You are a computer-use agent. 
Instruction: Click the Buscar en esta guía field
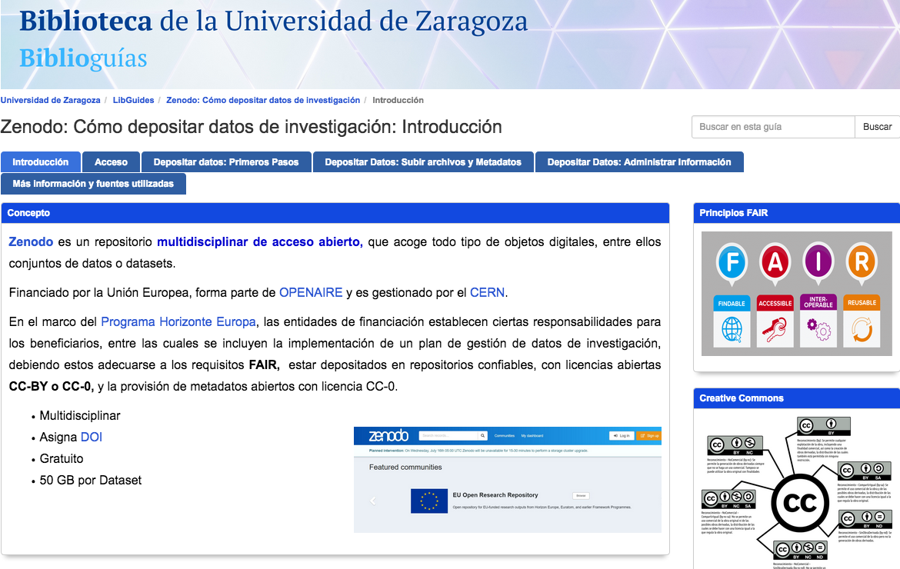tap(772, 127)
